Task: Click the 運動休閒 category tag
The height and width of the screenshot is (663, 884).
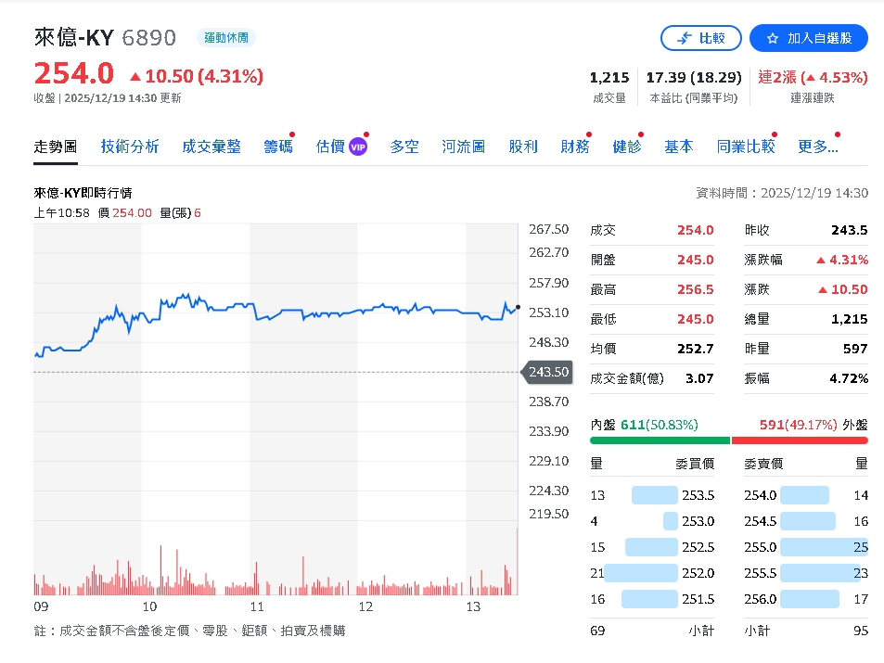Action: coord(225,38)
